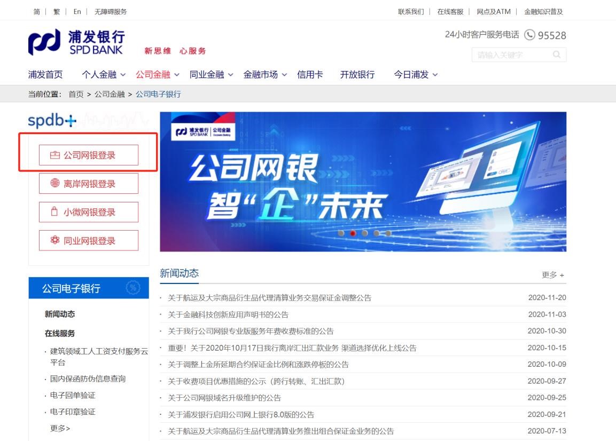This screenshot has width=616, height=441.
Task: Select the fifth banner carousel dot
Action: click(x=388, y=233)
